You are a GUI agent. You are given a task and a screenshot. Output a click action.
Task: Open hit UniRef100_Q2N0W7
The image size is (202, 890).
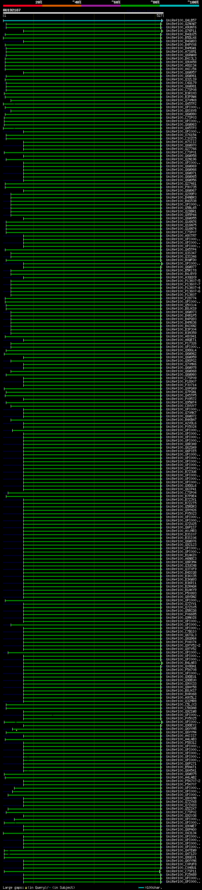click(181, 24)
